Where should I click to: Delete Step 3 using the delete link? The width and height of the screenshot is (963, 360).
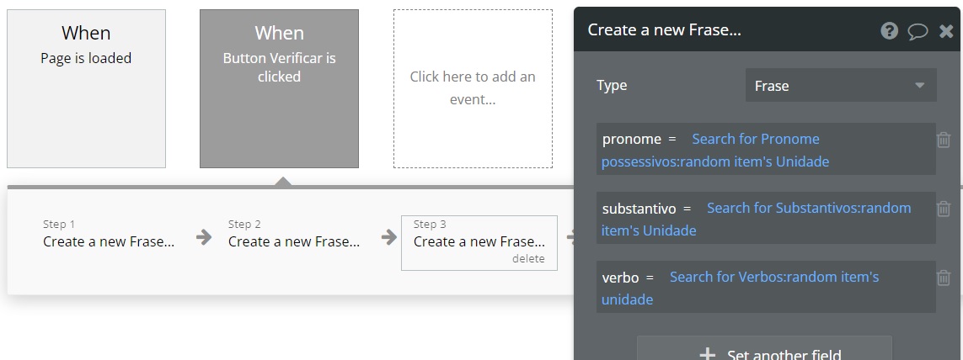point(528,259)
